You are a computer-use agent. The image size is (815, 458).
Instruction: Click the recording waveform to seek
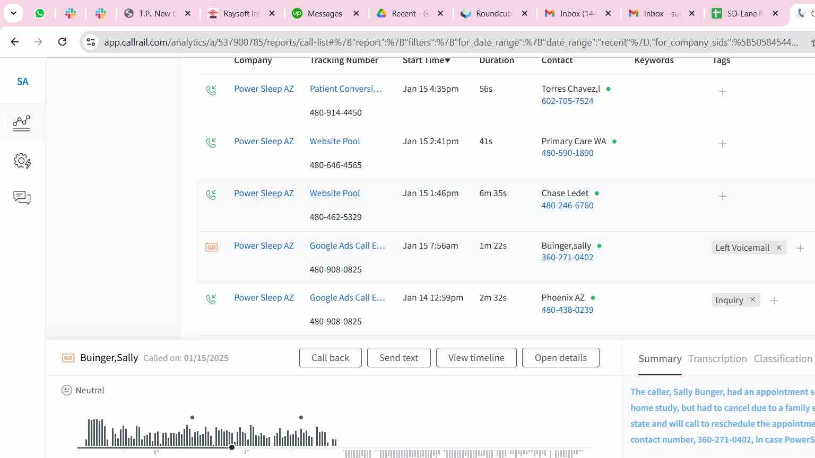pos(334,437)
